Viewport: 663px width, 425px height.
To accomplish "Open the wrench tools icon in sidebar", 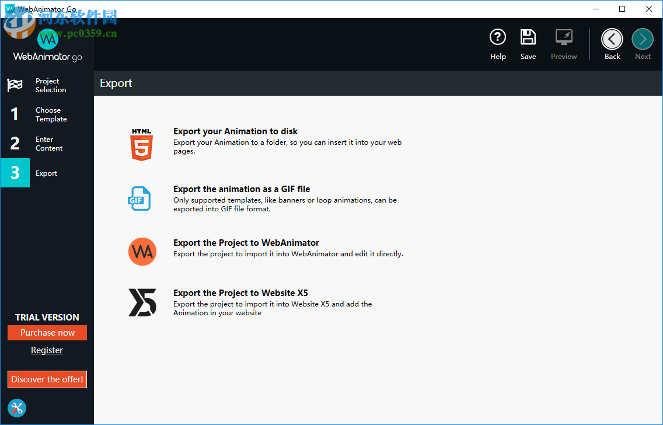I will point(17,408).
